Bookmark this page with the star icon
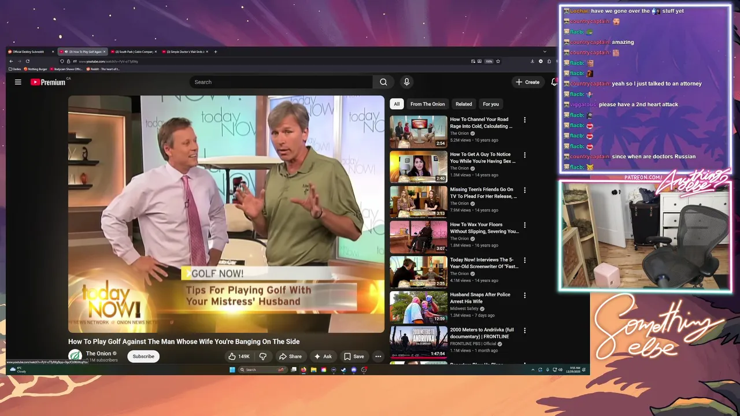 (498, 61)
